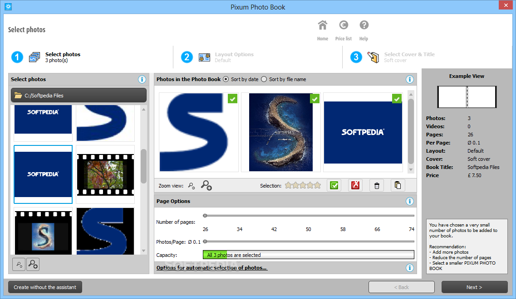Select Sort by file name option

(264, 80)
